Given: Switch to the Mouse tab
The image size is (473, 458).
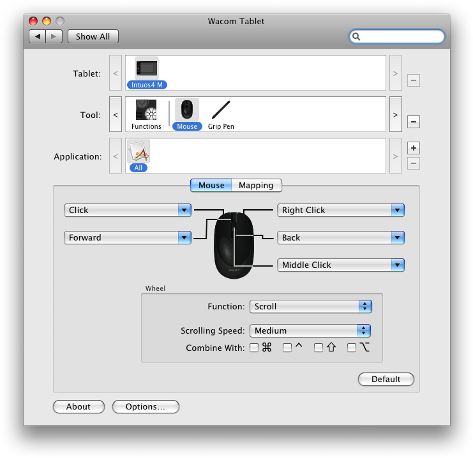Looking at the screenshot, I should [x=211, y=185].
